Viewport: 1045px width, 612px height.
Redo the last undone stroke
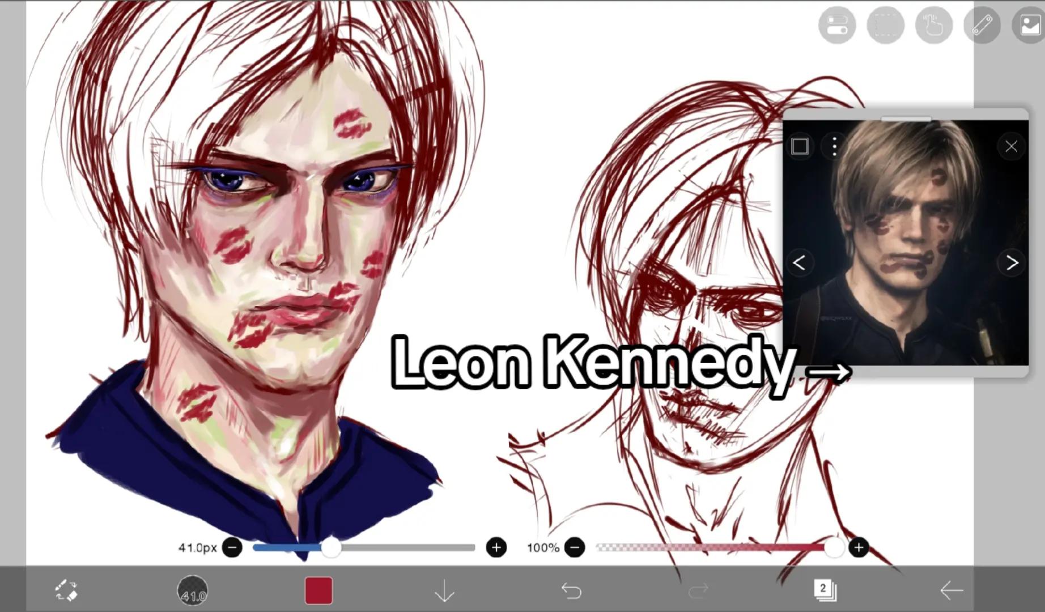click(x=698, y=591)
